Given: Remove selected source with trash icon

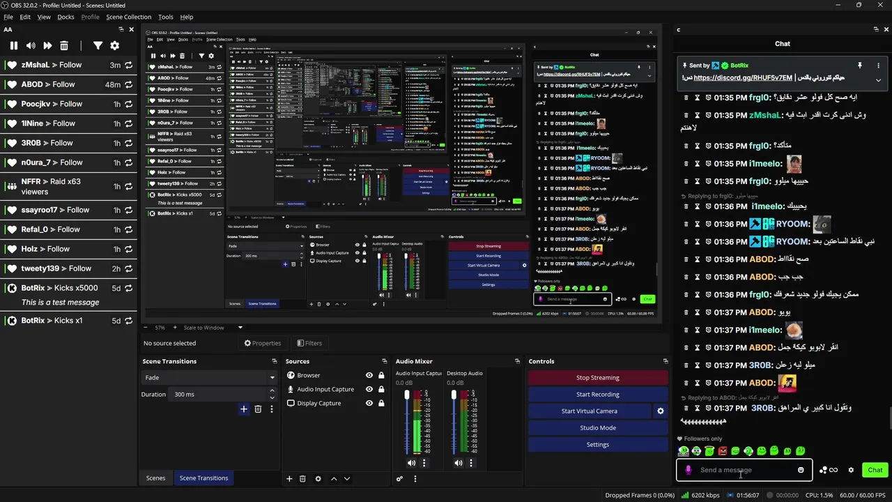Looking at the screenshot, I should [302, 478].
